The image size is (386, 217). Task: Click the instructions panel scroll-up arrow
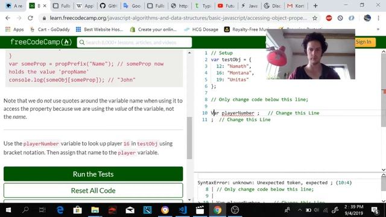pos(189,52)
